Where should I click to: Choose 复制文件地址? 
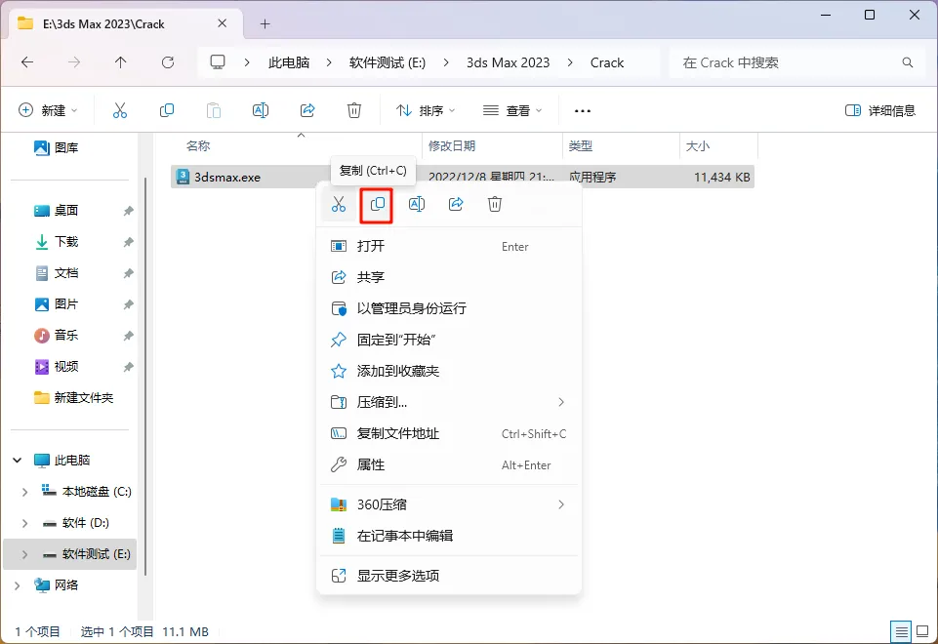pyautogui.click(x=449, y=433)
